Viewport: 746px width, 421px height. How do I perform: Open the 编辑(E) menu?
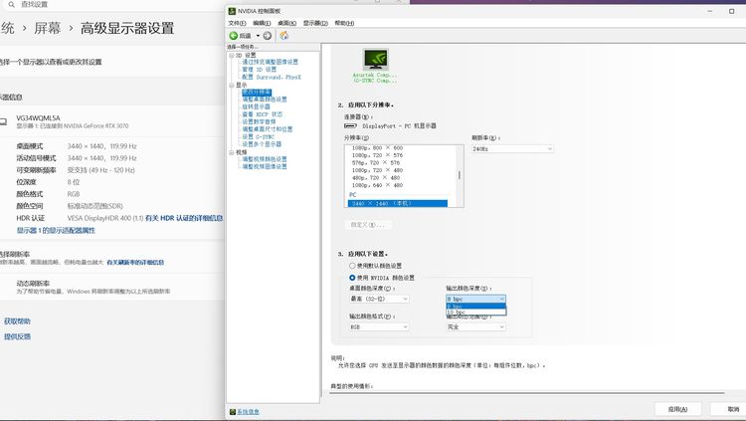[x=262, y=23]
